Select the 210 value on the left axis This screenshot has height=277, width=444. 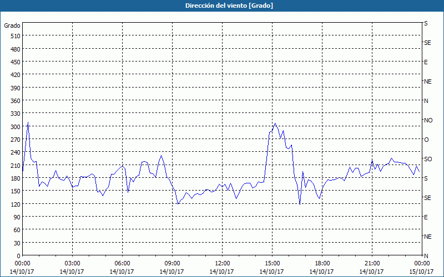click(16, 165)
